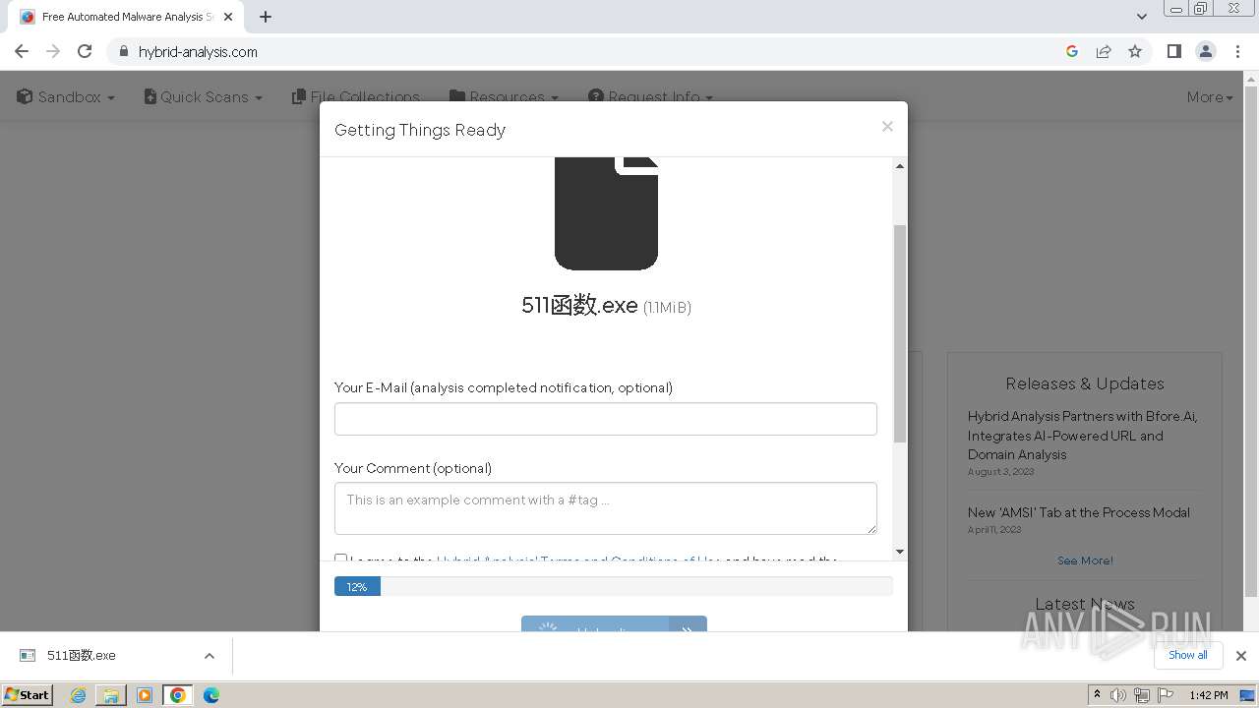1259x708 pixels.
Task: Click the Releases & Updates heading
Action: tap(1085, 383)
